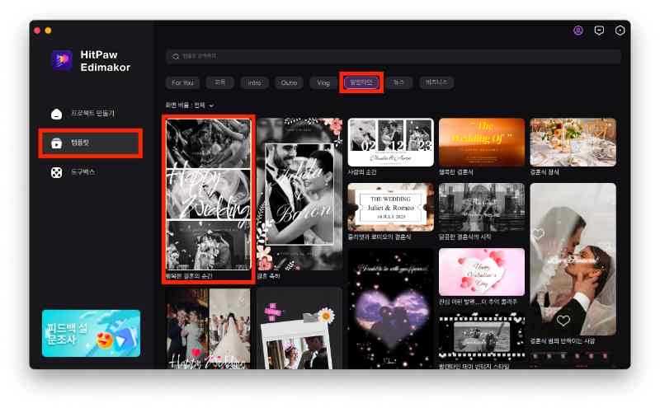This screenshot has height=408, width=660.
Task: Select the For You category tab
Action: click(x=182, y=82)
